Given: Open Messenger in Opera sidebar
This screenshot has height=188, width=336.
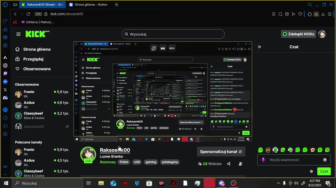Looking at the screenshot, I should 5,81.
